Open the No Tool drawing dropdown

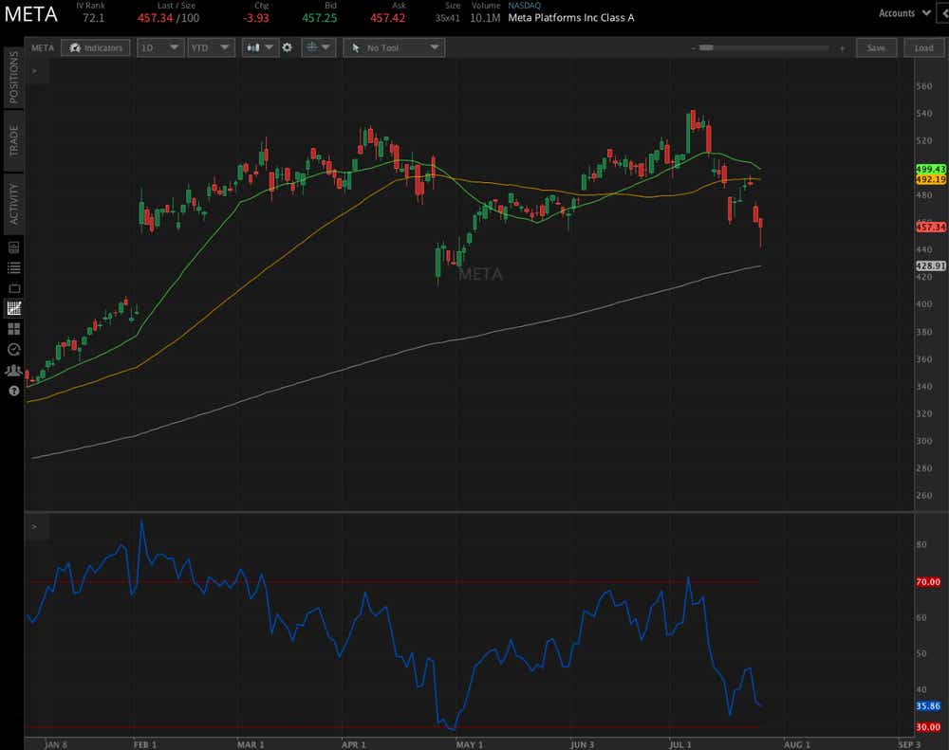(x=394, y=47)
